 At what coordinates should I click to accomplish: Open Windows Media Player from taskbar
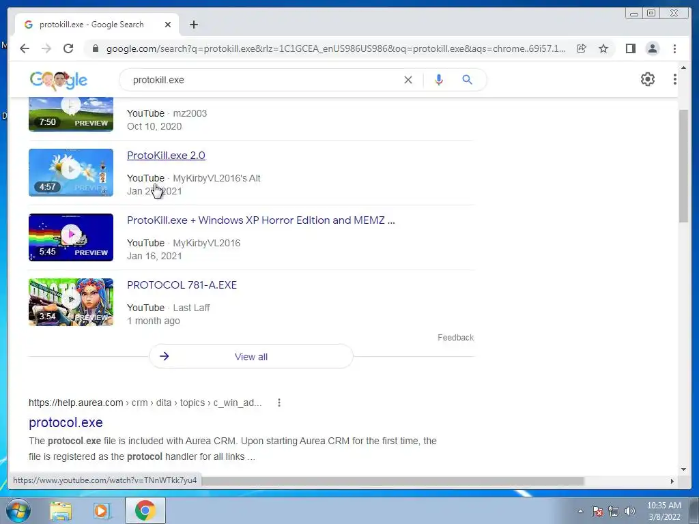[x=102, y=510]
